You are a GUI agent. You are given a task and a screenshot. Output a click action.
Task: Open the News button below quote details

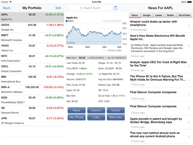[77, 110]
